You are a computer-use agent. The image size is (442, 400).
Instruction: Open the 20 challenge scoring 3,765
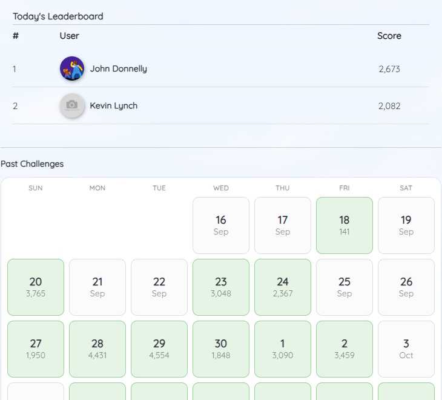tap(36, 287)
